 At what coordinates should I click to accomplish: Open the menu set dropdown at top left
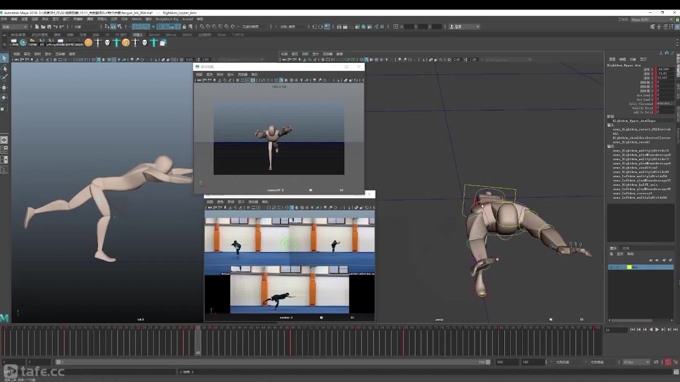14,27
